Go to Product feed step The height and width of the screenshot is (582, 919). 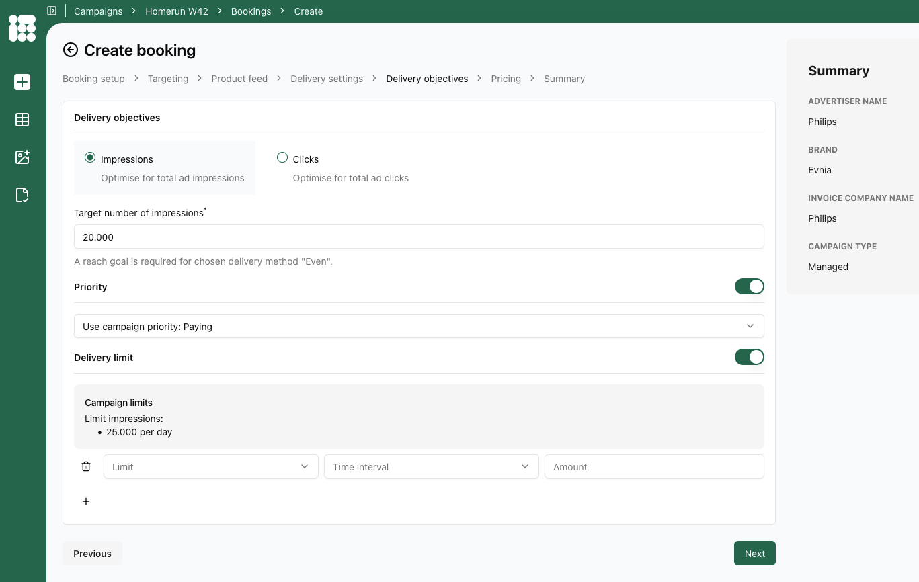click(239, 79)
